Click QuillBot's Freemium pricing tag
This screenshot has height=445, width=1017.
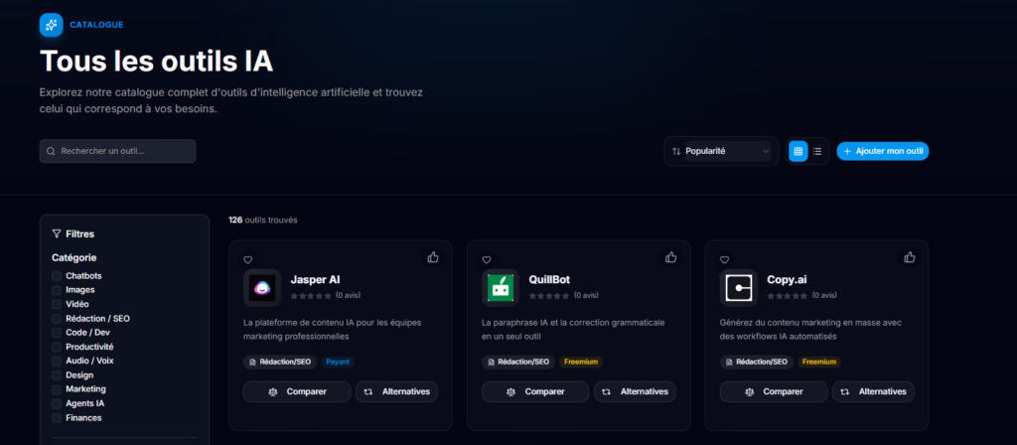[580, 362]
